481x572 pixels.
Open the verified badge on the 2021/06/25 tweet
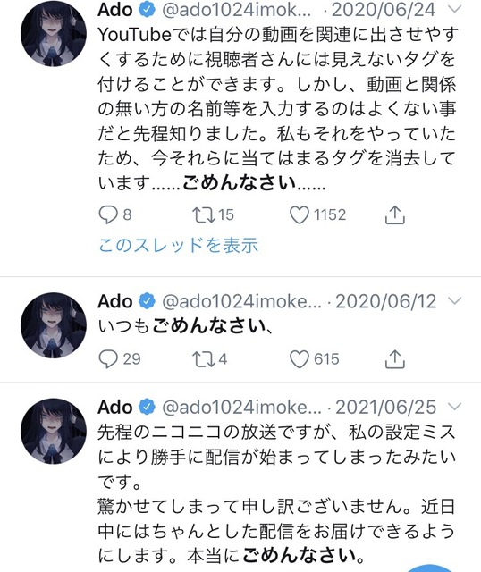click(x=148, y=407)
